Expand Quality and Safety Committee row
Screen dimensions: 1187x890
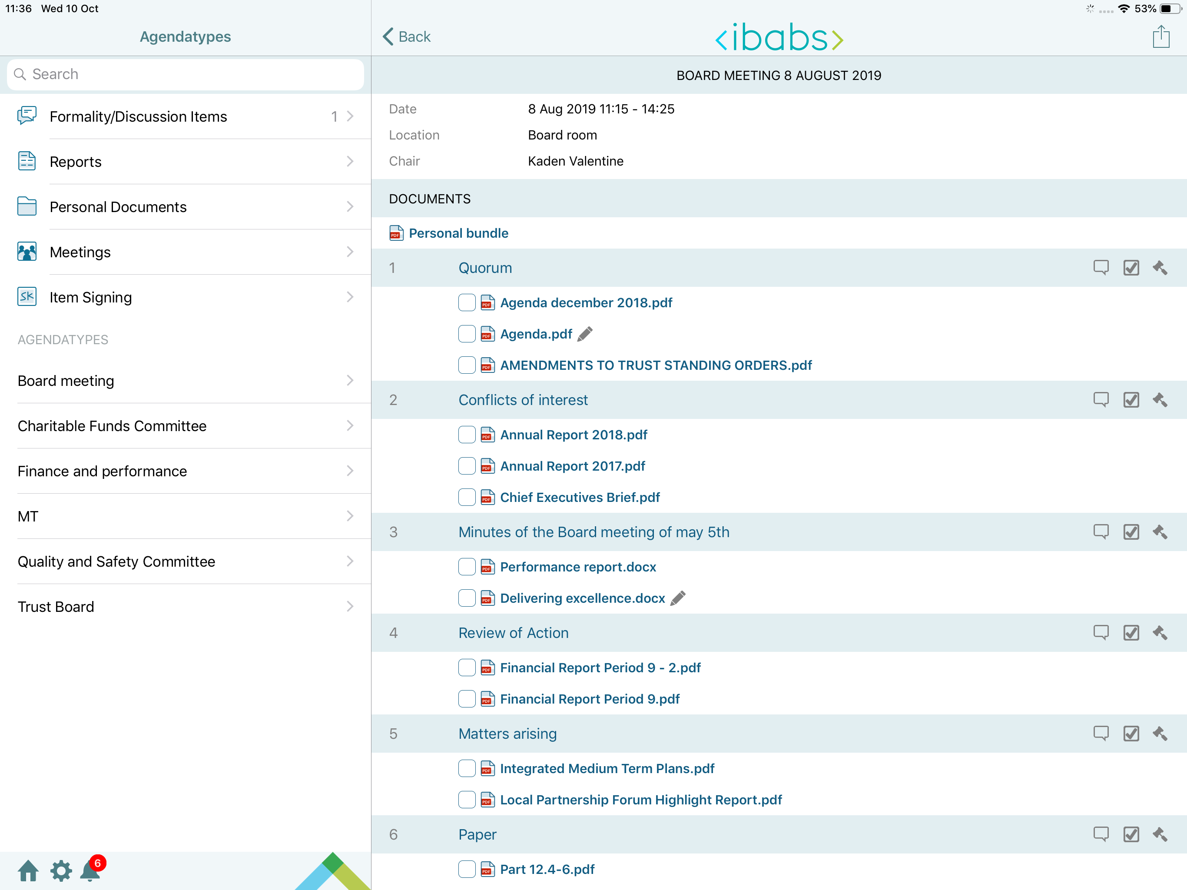[x=185, y=561]
